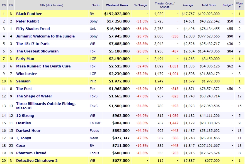Viewport: 245px width, 164px height.
Task: Select the -437 theater change value
Action: coord(175,51)
